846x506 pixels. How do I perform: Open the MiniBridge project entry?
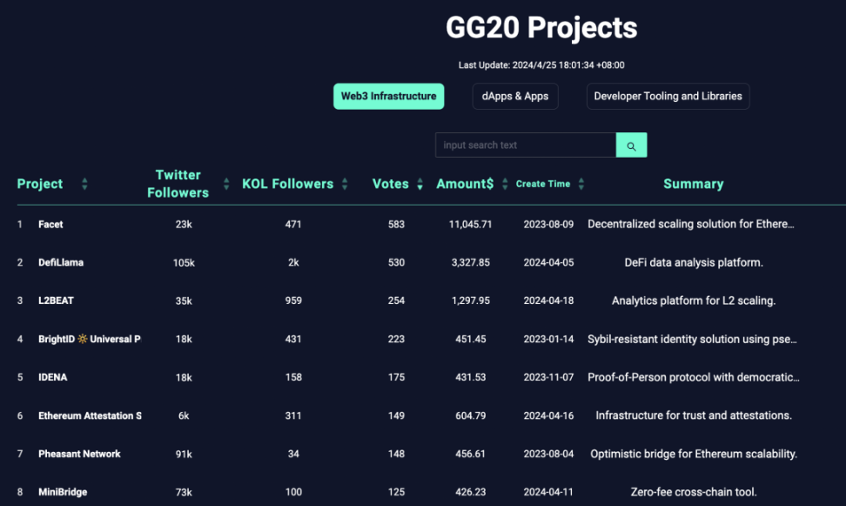click(x=62, y=492)
